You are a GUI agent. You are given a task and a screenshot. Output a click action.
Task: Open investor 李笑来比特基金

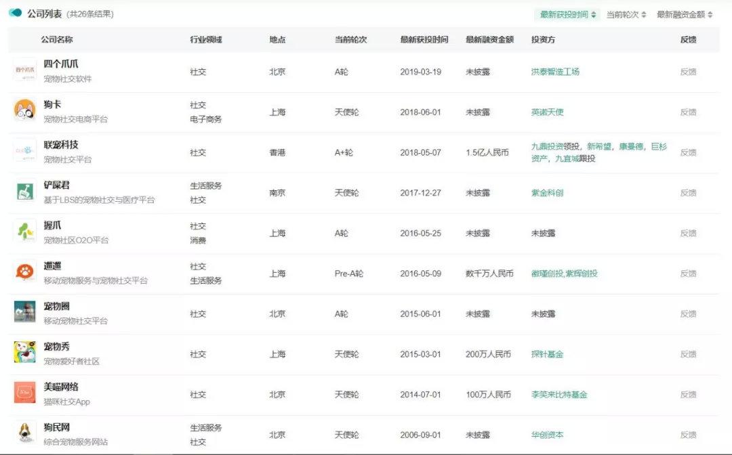tap(558, 395)
